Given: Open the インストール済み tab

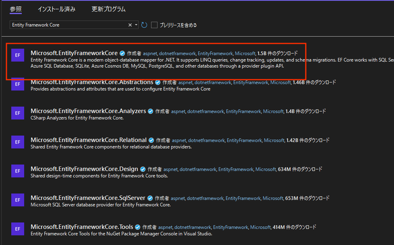Looking at the screenshot, I should tap(56, 9).
